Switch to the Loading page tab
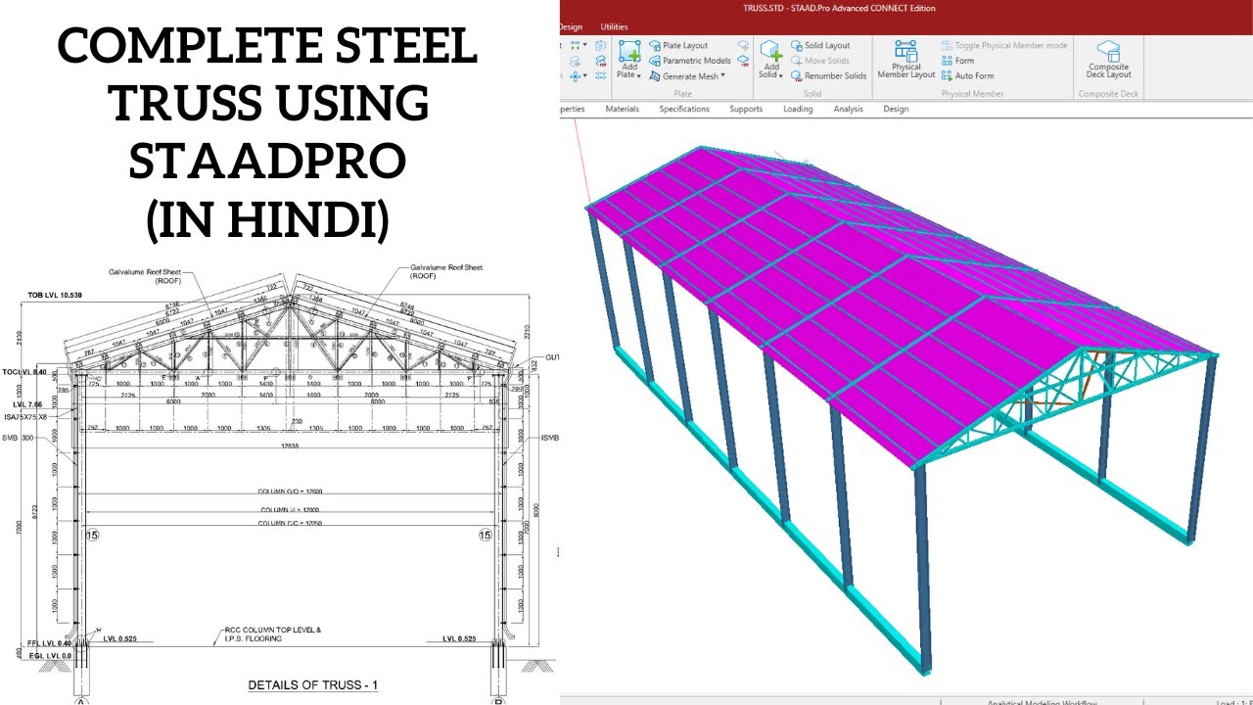Screen dimensions: 1253x705 click(x=798, y=109)
